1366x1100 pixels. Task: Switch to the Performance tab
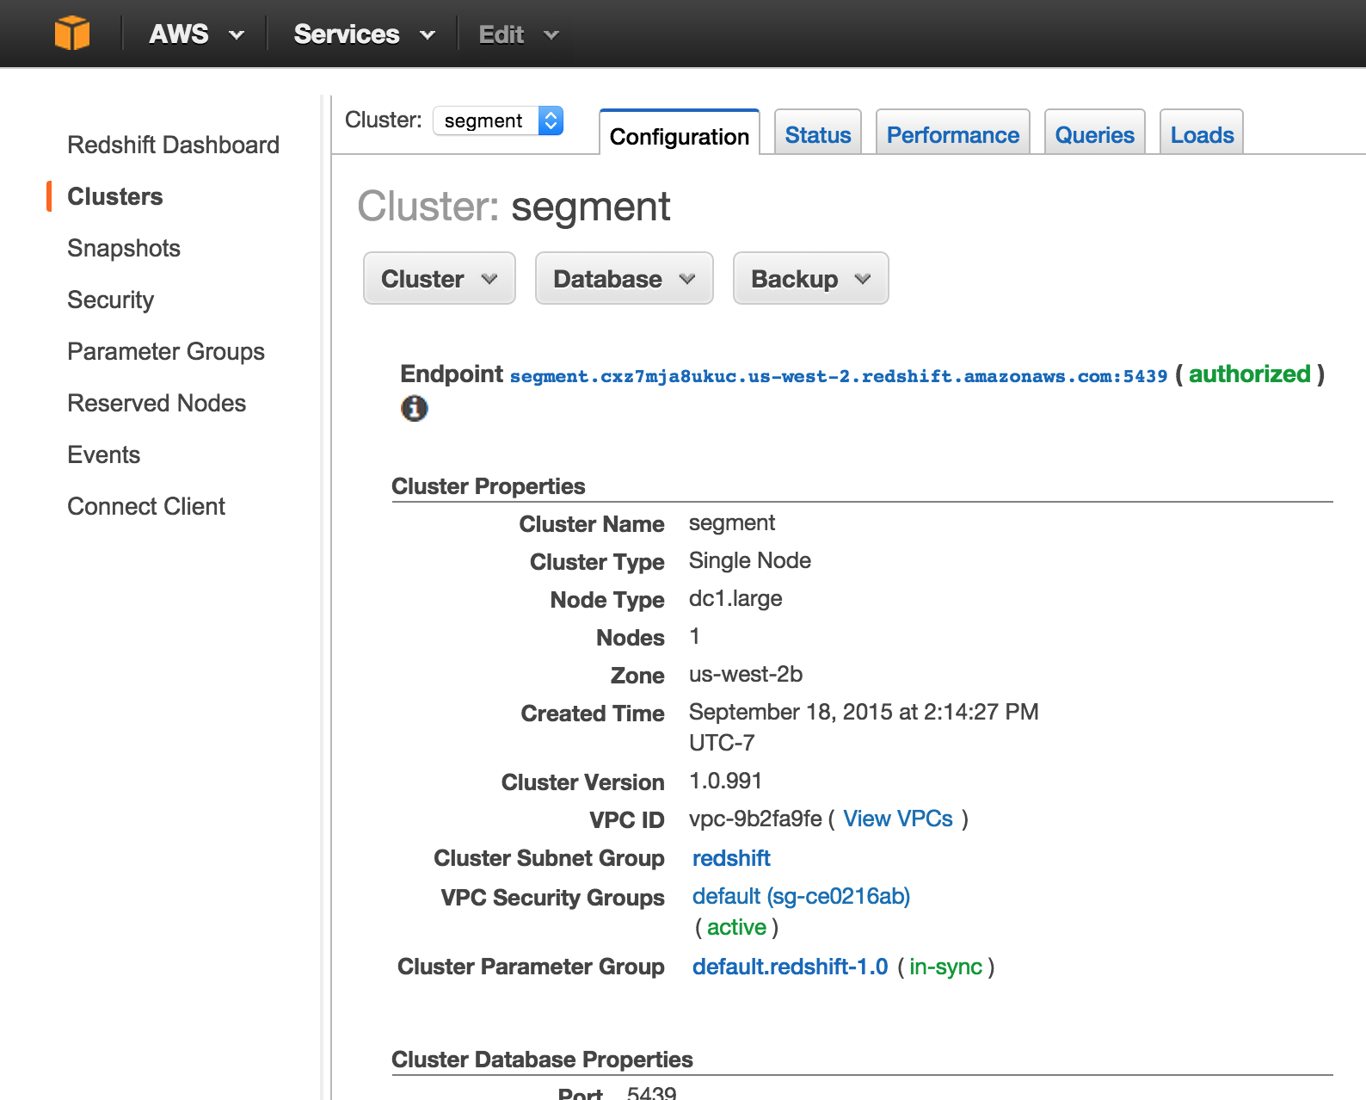pos(953,134)
